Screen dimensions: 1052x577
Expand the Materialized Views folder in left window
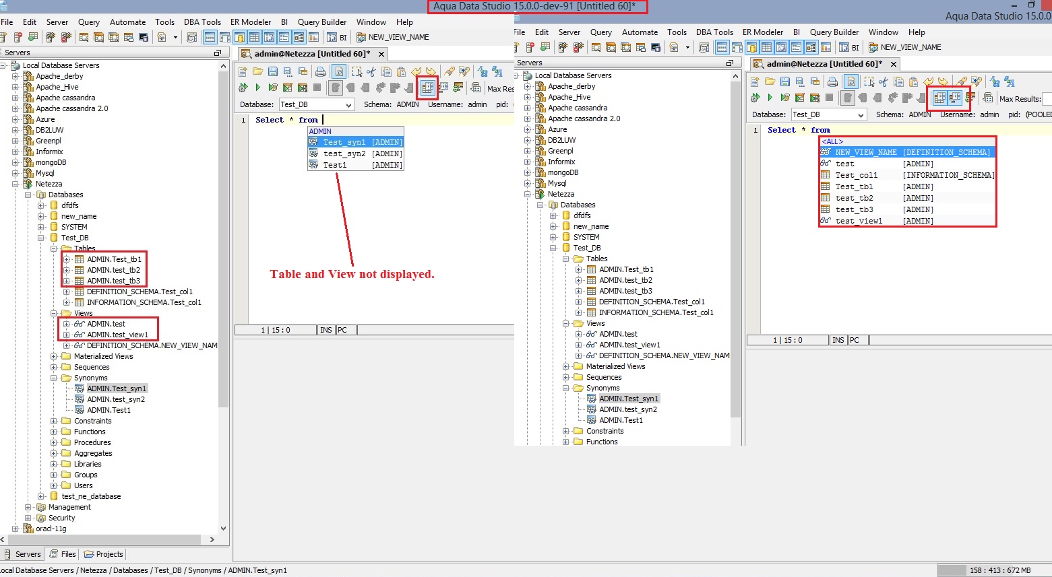(53, 356)
